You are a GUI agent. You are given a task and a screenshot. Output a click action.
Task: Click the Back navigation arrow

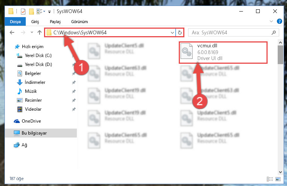(x=12, y=32)
